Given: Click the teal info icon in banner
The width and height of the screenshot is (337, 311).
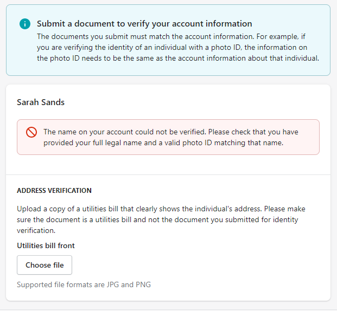Looking at the screenshot, I should click(x=25, y=24).
